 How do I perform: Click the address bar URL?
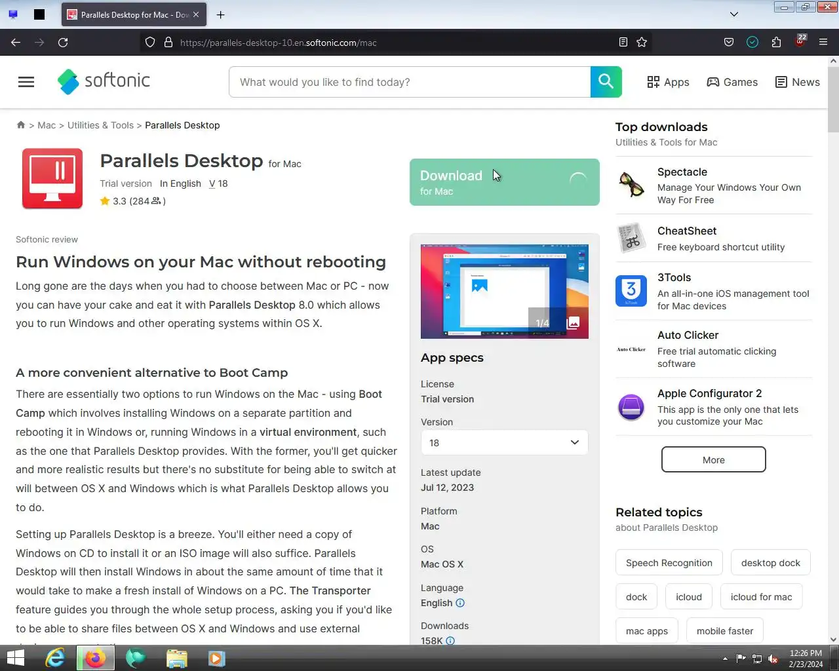[x=279, y=43]
